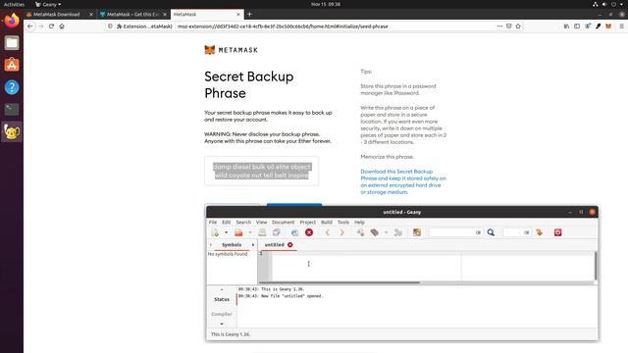Open the Project menu in Geany
The image size is (628, 353).
[x=307, y=223]
